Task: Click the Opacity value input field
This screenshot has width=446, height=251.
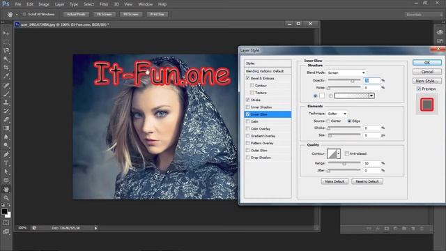Action: click(371, 81)
